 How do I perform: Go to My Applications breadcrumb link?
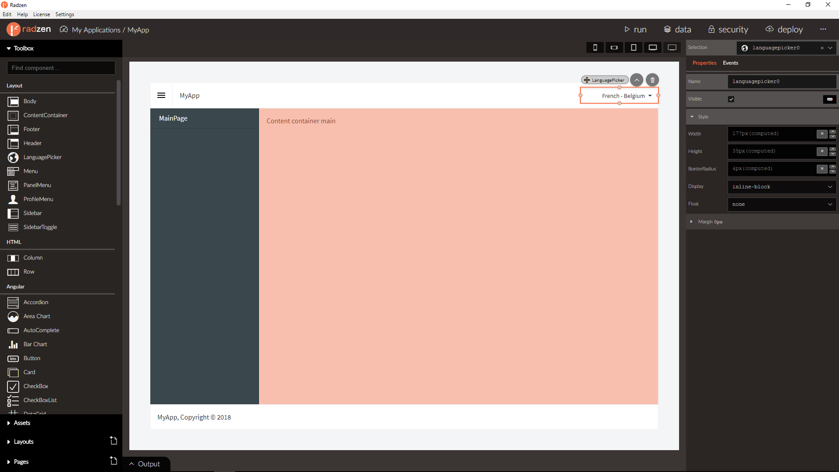96,30
